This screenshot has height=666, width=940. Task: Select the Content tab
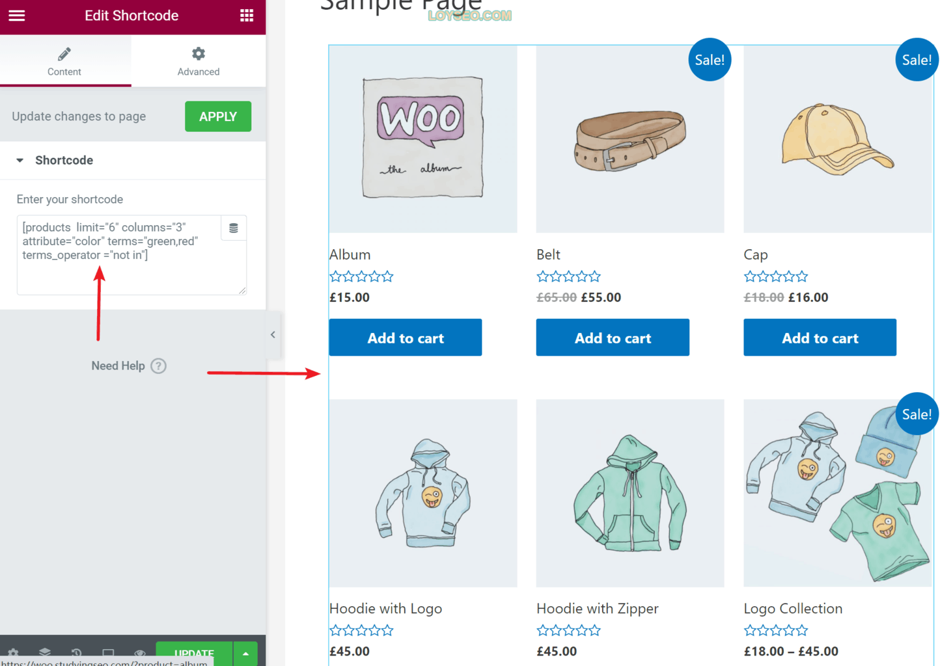(x=64, y=61)
